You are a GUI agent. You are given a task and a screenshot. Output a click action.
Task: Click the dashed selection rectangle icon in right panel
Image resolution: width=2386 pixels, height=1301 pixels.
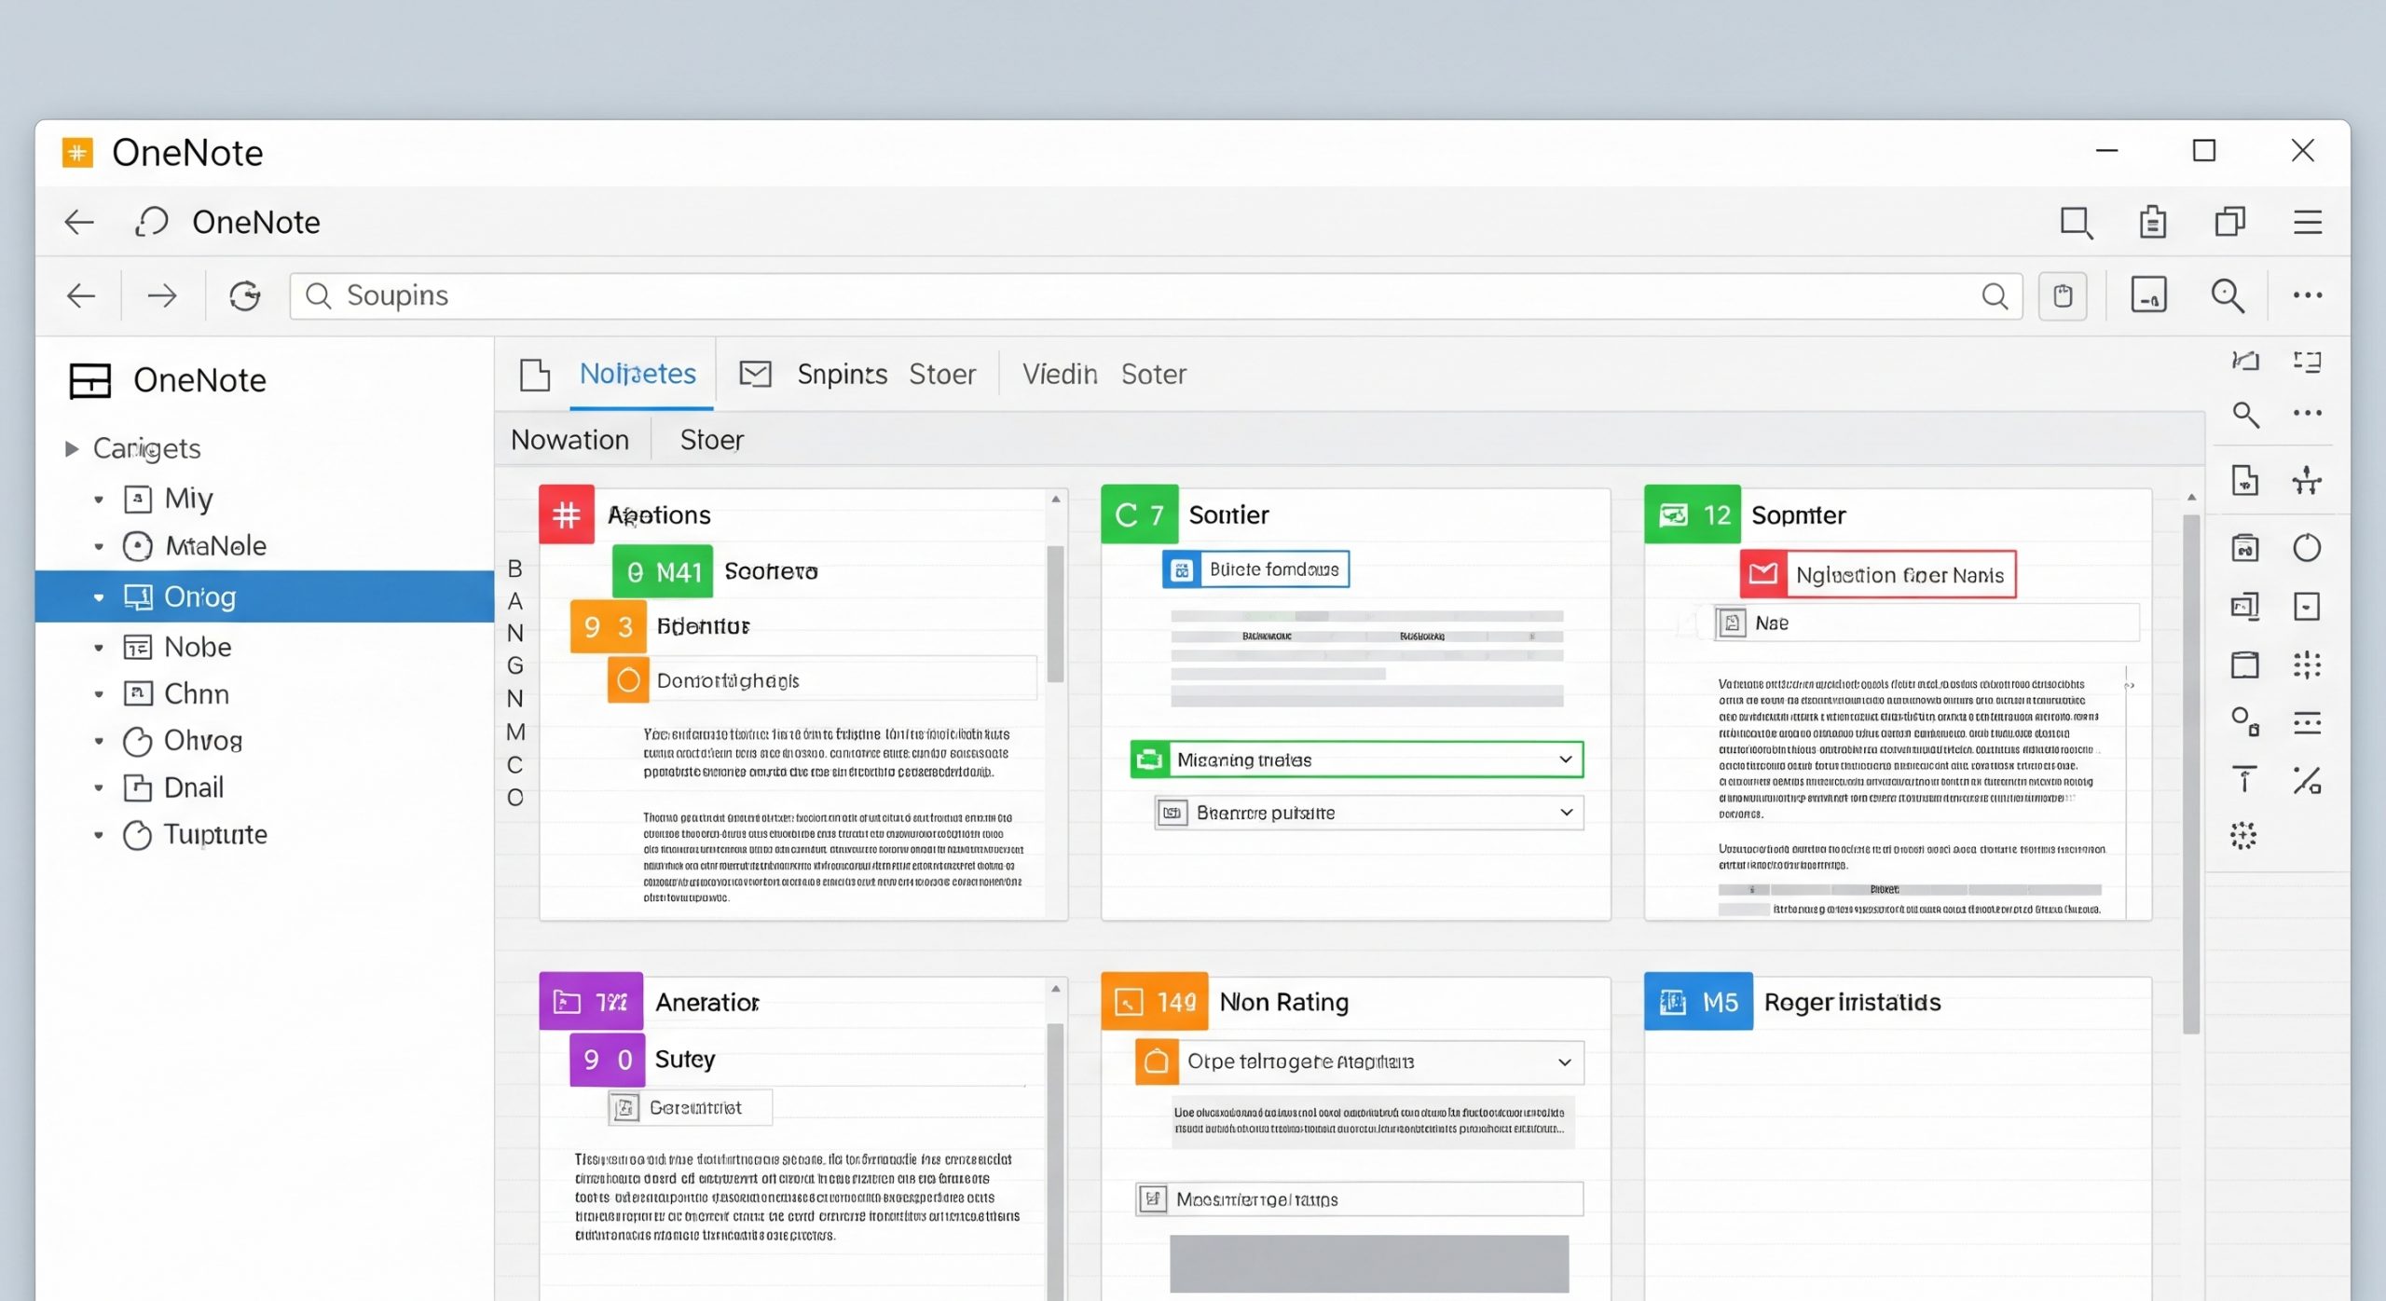tap(2307, 361)
